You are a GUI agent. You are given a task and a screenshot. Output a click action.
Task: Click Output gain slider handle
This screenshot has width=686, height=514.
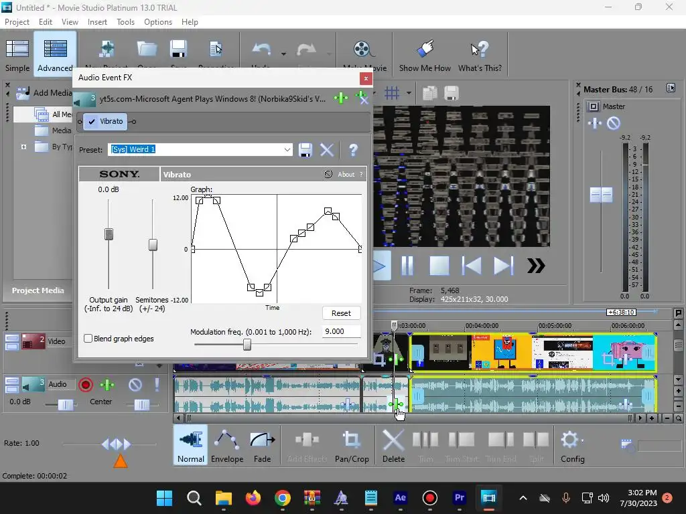(109, 234)
